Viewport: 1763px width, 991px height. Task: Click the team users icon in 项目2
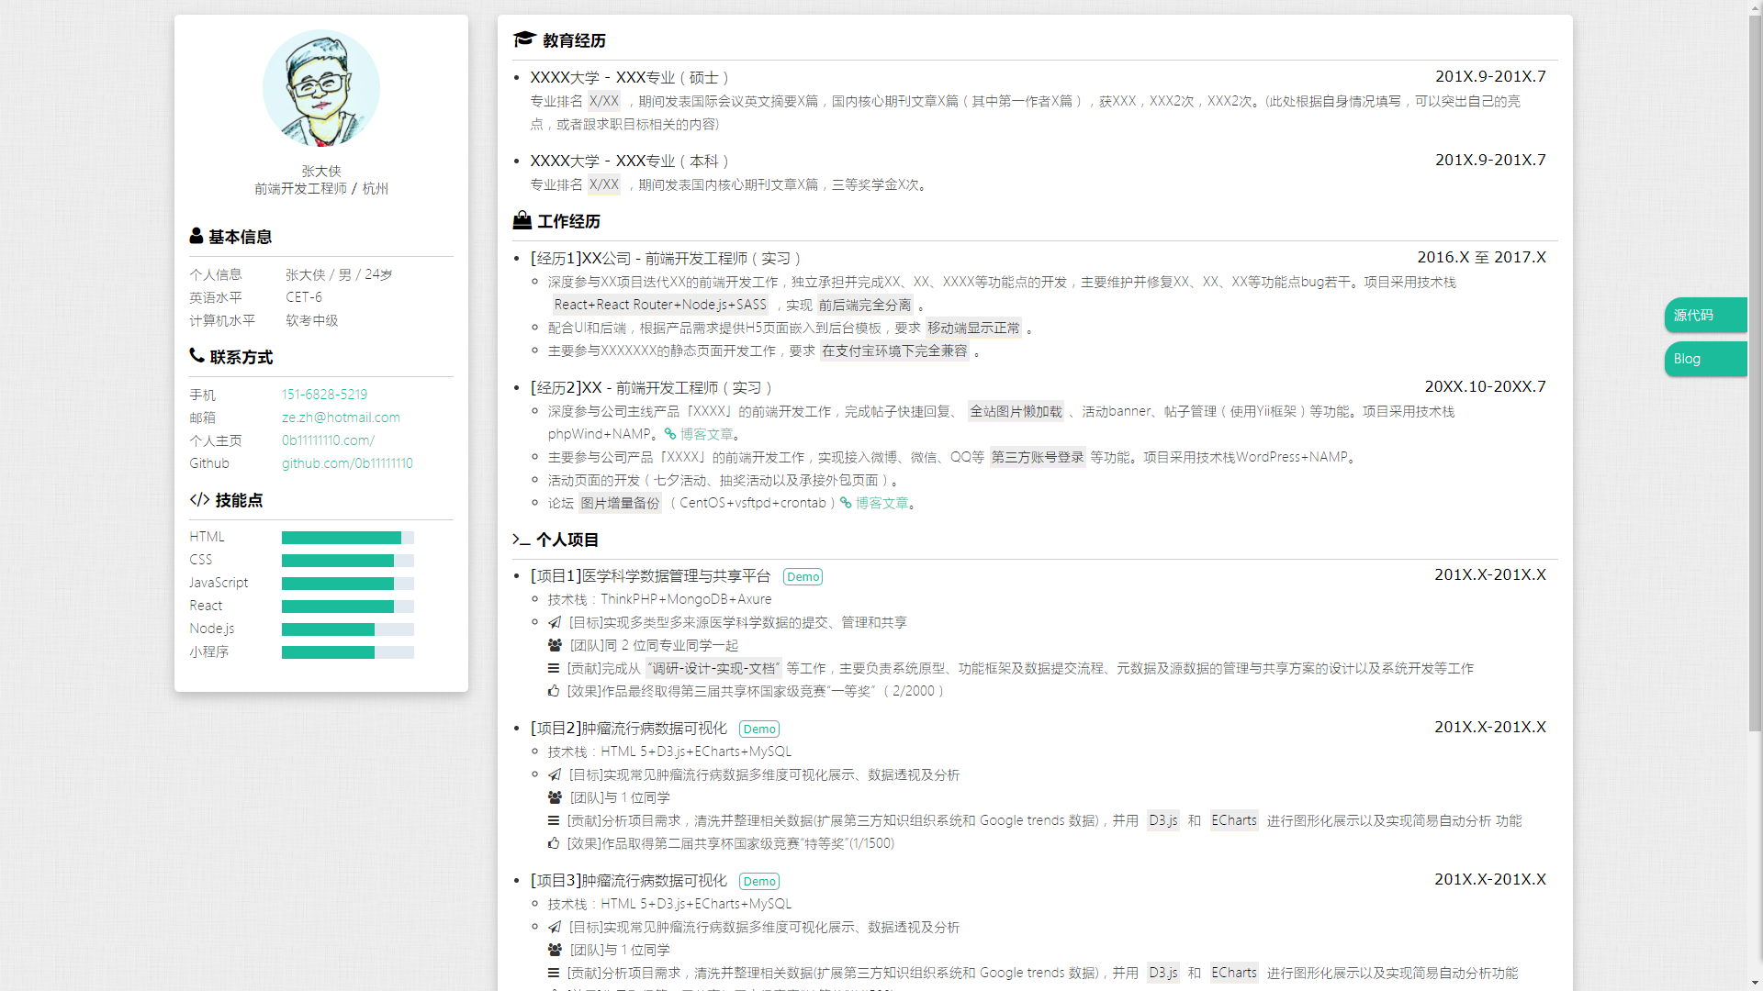(x=555, y=797)
